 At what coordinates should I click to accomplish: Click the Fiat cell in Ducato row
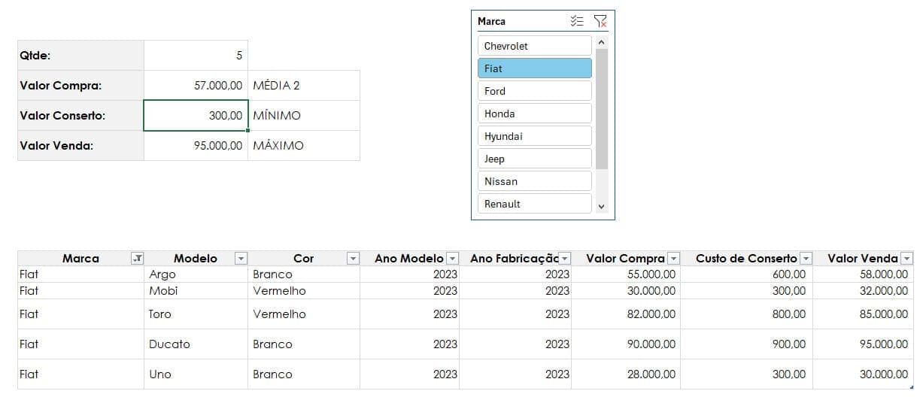80,344
